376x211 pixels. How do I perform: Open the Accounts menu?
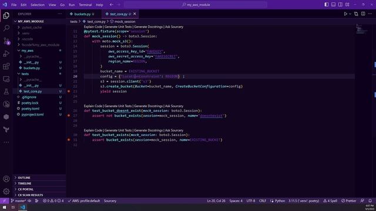[x=6, y=179]
